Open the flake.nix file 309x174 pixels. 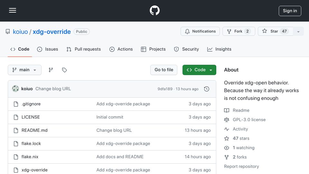30,157
